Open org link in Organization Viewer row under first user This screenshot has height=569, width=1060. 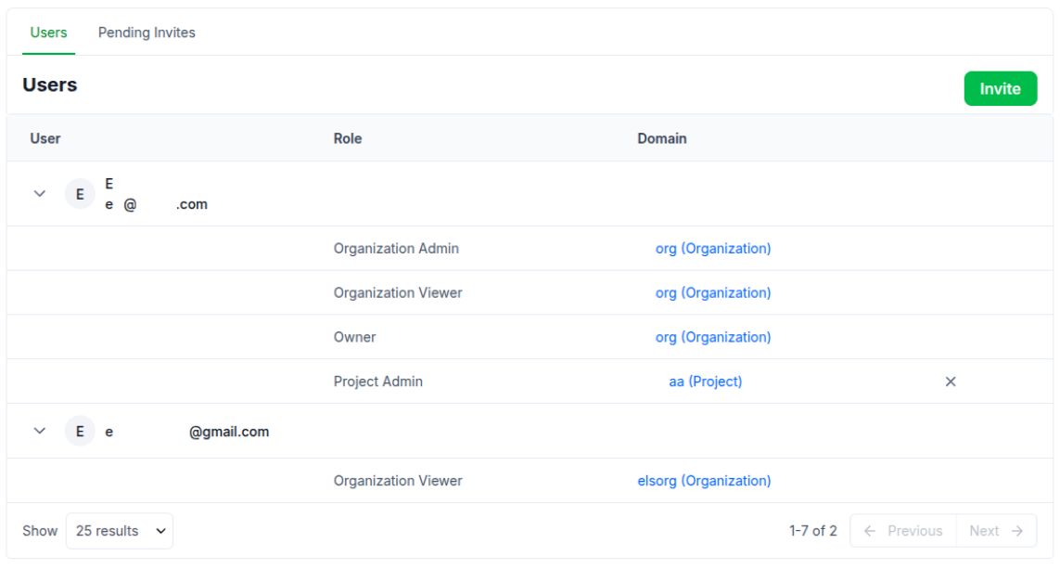(x=712, y=293)
